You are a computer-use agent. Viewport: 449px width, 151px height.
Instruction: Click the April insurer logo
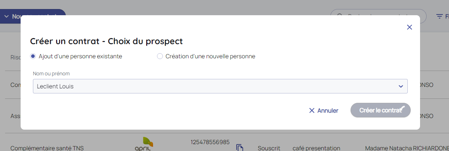tap(143, 144)
